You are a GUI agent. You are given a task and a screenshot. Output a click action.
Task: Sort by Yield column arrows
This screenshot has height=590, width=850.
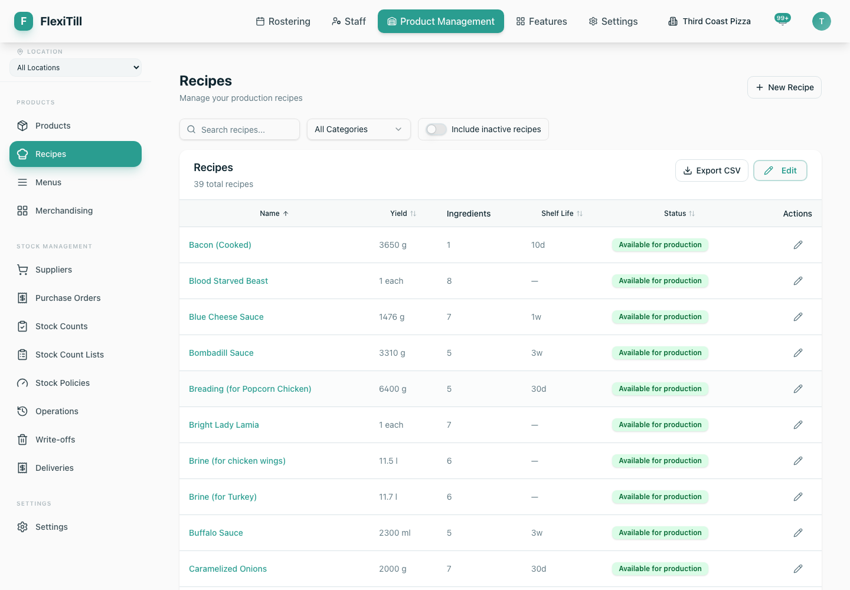pos(413,214)
